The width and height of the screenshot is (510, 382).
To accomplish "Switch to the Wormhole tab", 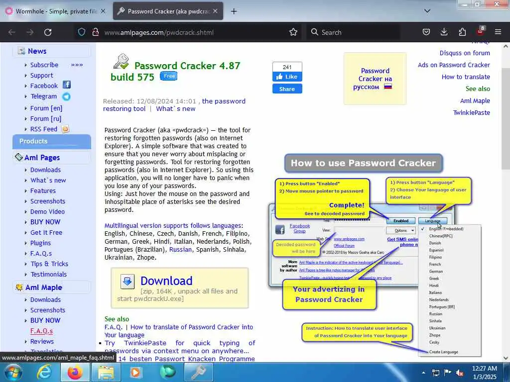I will [55, 11].
